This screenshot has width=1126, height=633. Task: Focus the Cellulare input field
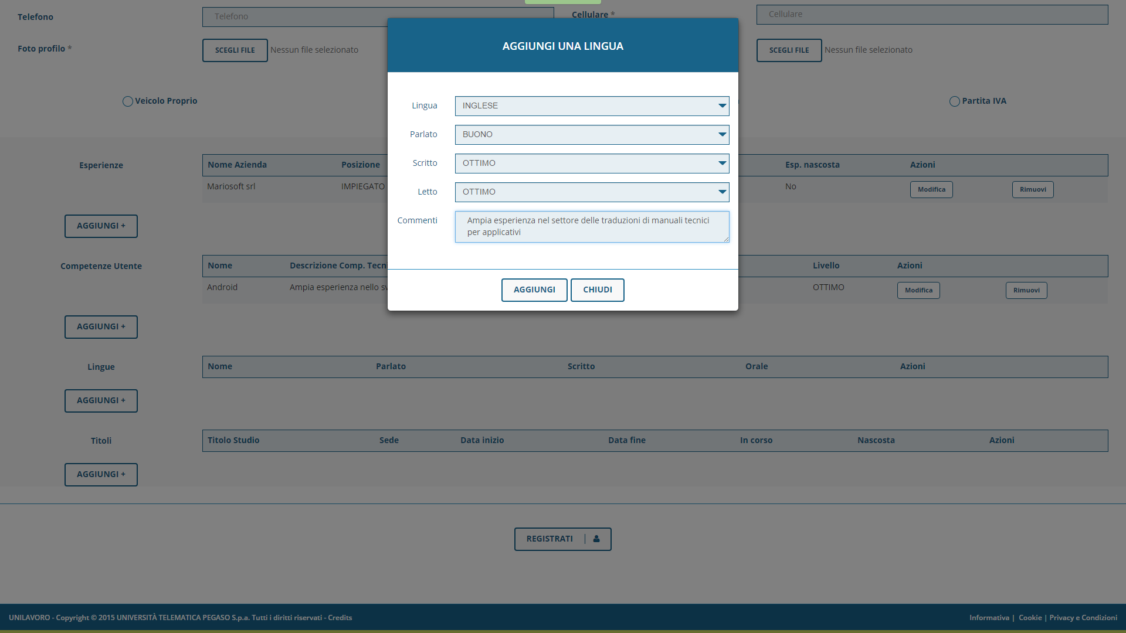932,15
